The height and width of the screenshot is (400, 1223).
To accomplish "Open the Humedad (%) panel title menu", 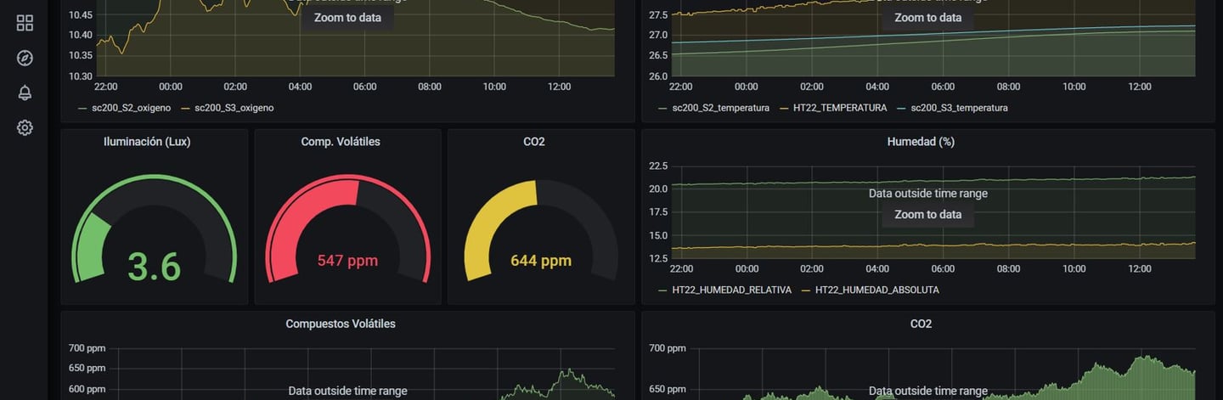I will pos(921,142).
